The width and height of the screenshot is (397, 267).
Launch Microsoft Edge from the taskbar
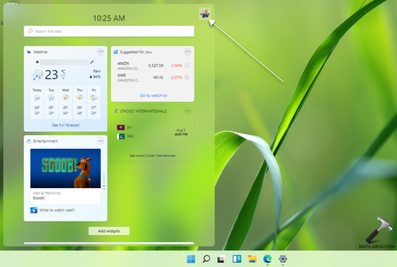pyautogui.click(x=267, y=259)
